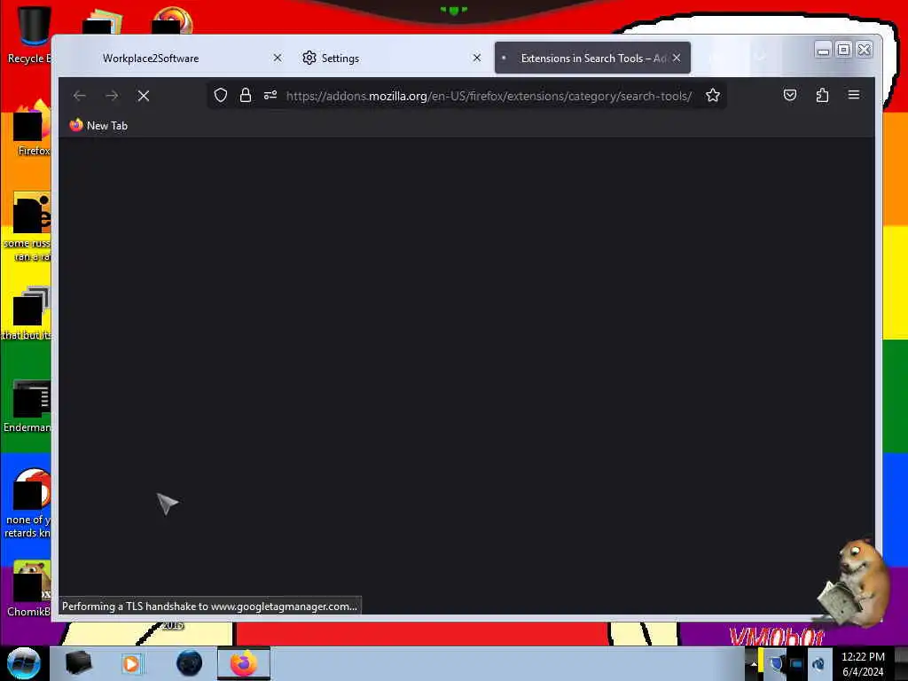Minimize the Firefox window
The width and height of the screenshot is (908, 681).
[823, 50]
